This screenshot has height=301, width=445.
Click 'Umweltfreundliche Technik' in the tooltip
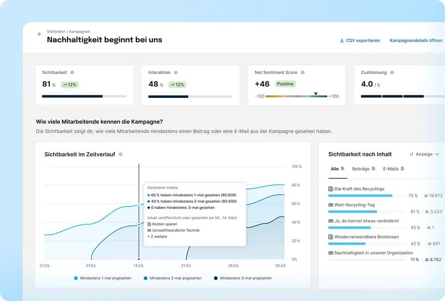point(176,231)
